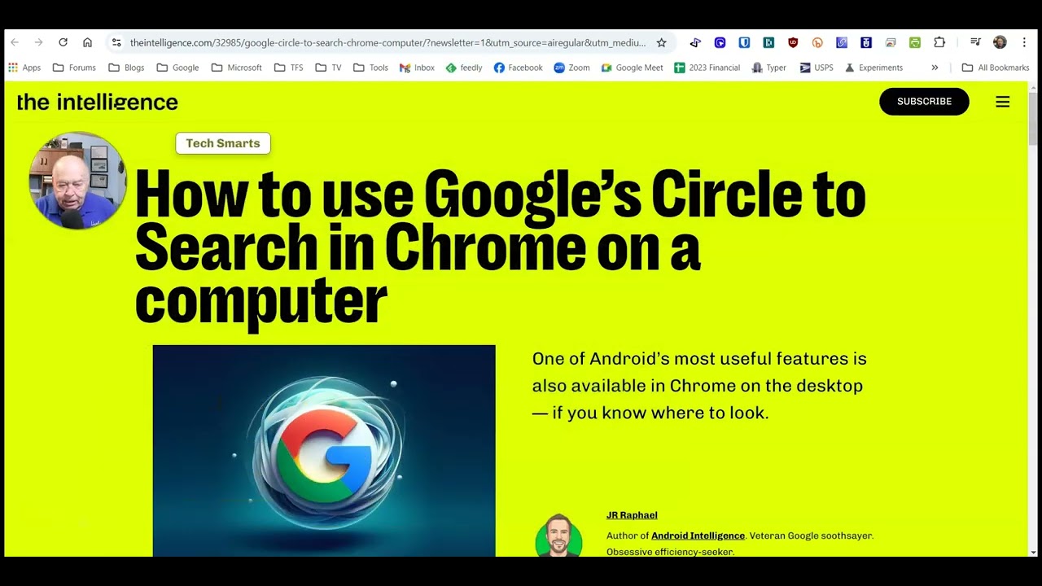Click the page vertical scrollbar thumb
The height and width of the screenshot is (586, 1042).
tap(1033, 120)
